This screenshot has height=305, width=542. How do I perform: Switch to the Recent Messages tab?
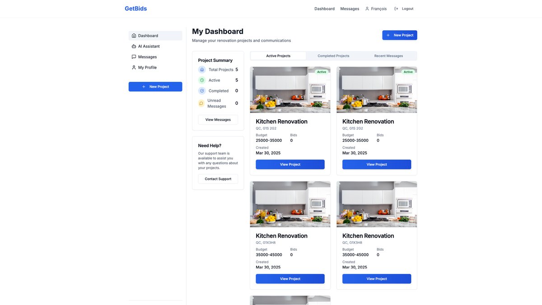pyautogui.click(x=388, y=56)
